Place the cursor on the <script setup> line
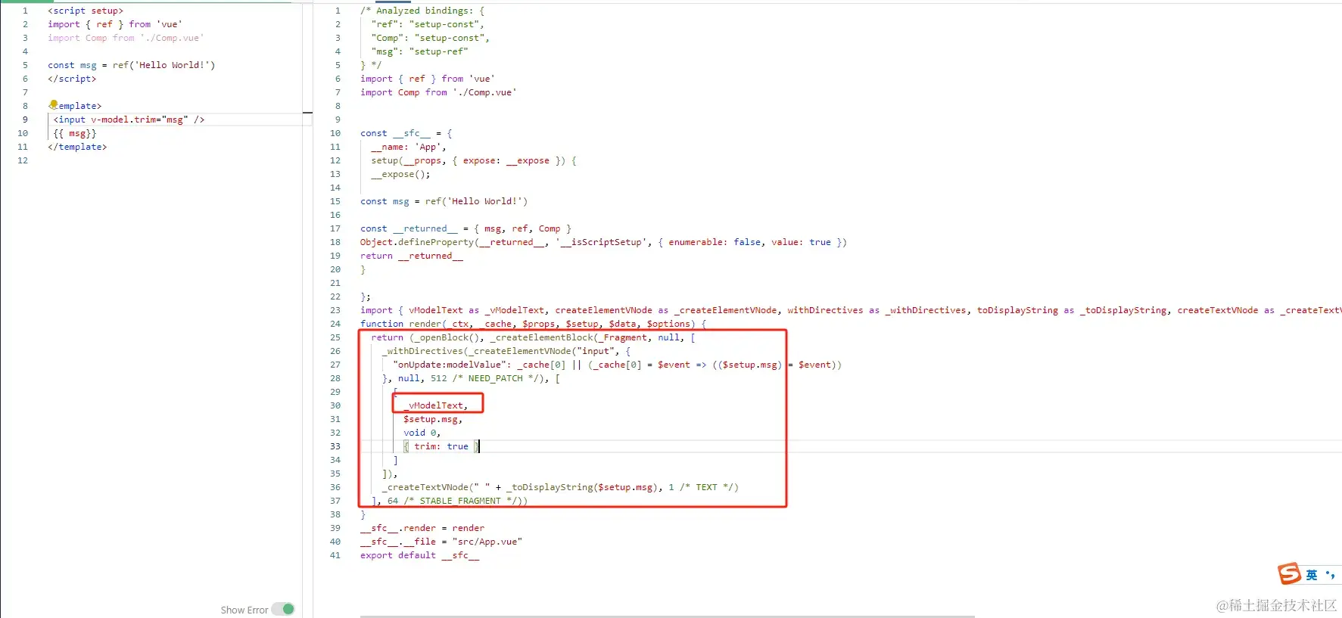Screen dimensions: 1342x618 (x=86, y=11)
